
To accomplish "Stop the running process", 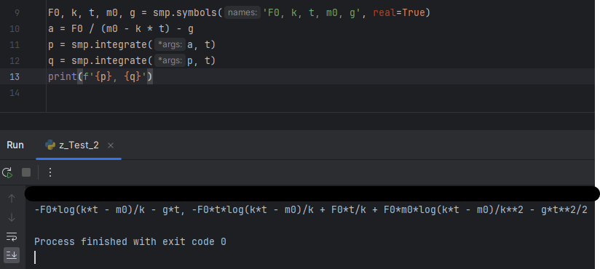I will [26, 173].
